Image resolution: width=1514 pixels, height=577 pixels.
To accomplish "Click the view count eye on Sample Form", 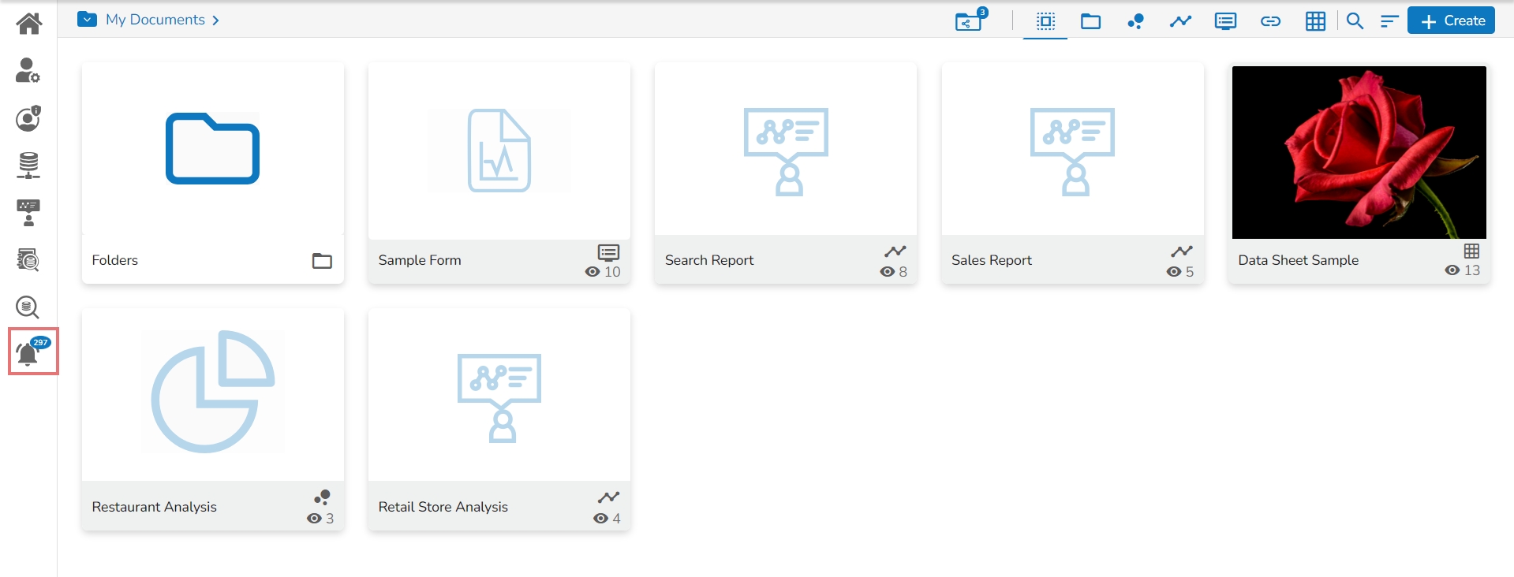I will click(593, 272).
